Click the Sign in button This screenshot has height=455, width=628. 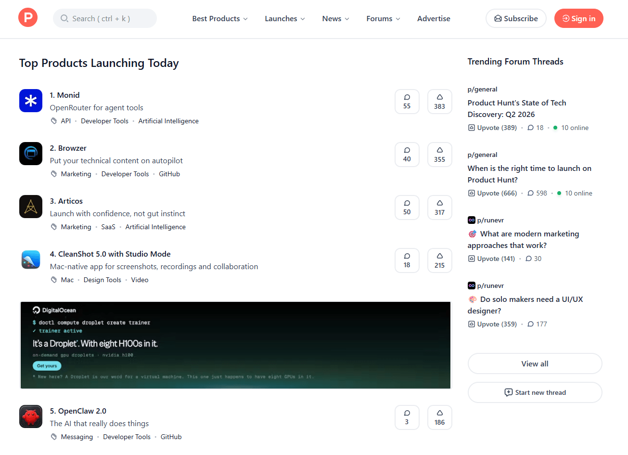coord(579,18)
